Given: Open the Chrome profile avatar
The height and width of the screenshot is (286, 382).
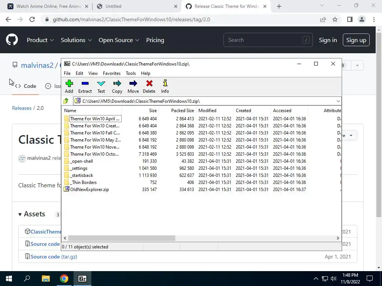Looking at the screenshot, I should (362, 19).
